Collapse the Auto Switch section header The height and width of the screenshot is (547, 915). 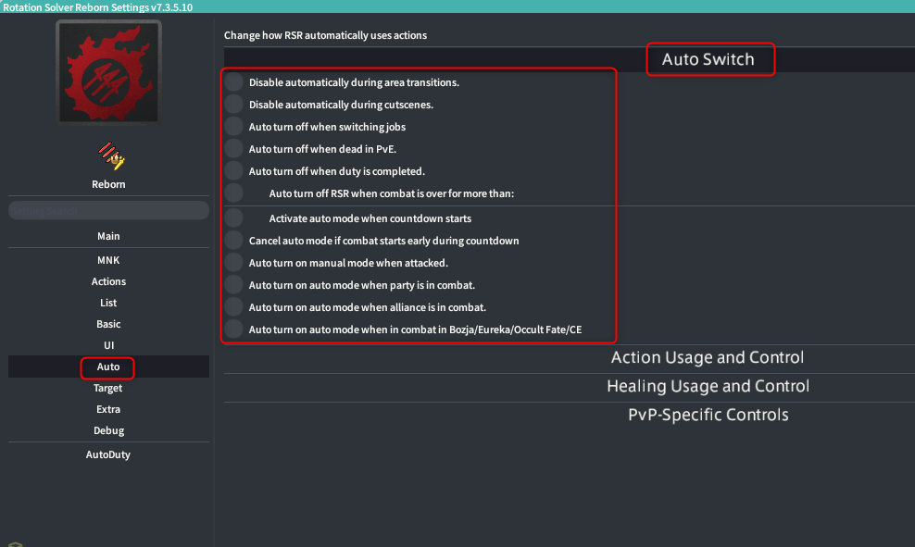pos(708,59)
